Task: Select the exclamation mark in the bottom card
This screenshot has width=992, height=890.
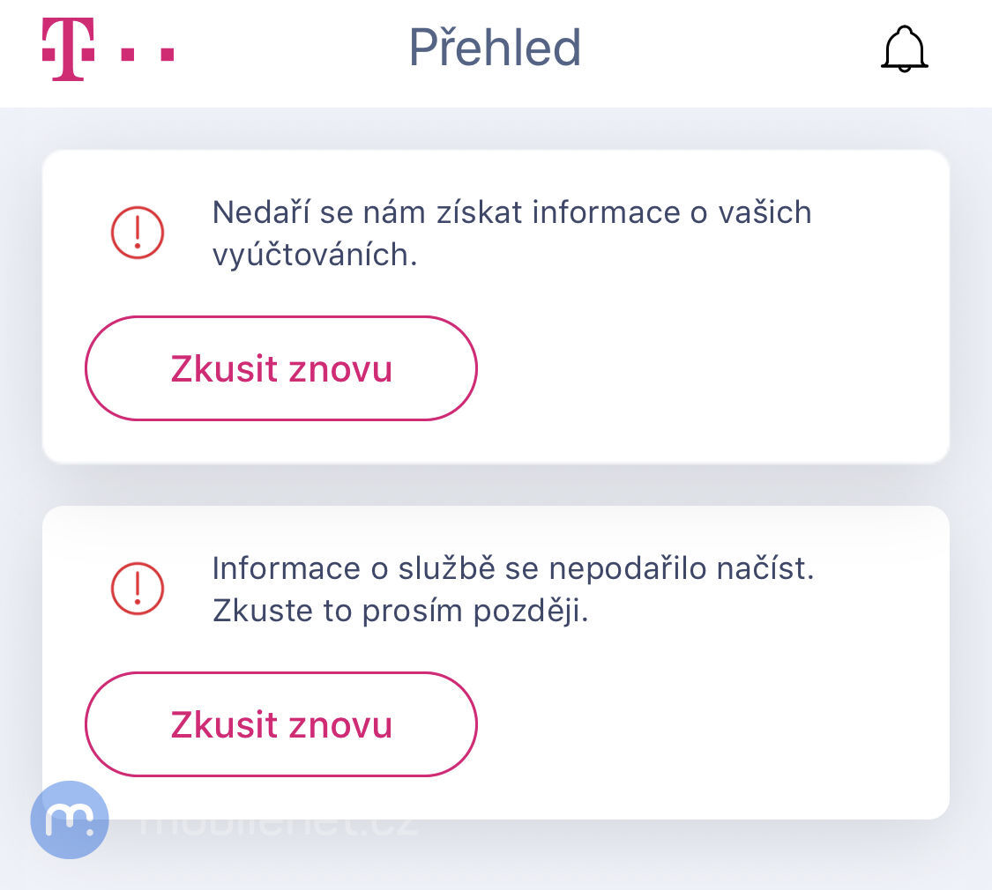Action: pyautogui.click(x=137, y=589)
